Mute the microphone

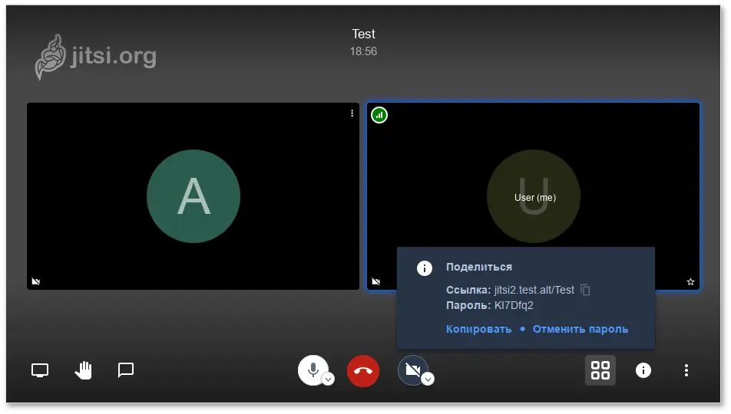point(313,370)
